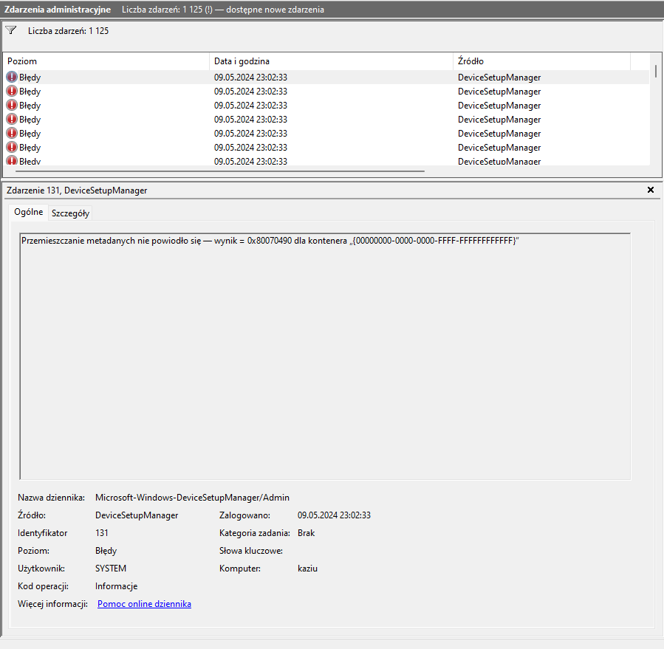This screenshot has width=664, height=649.
Task: Click the Kategoria zadania value Brak
Action: [x=307, y=532]
